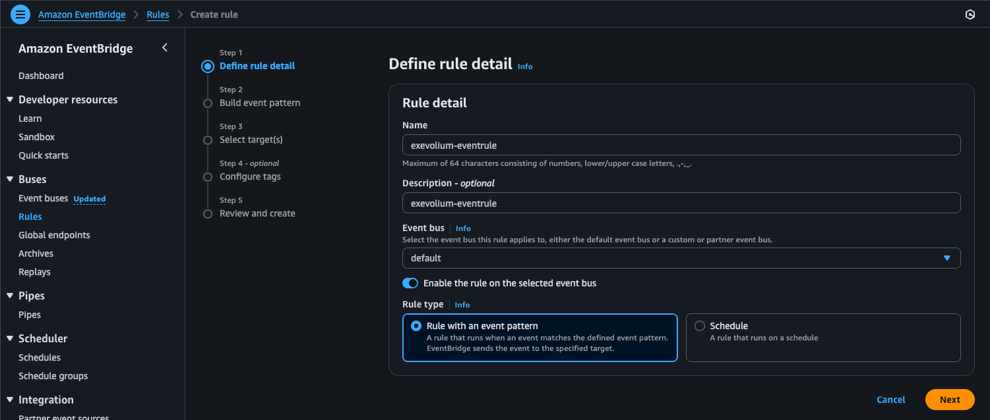The width and height of the screenshot is (990, 420).
Task: Click into the rule Name input field
Action: pos(681,145)
